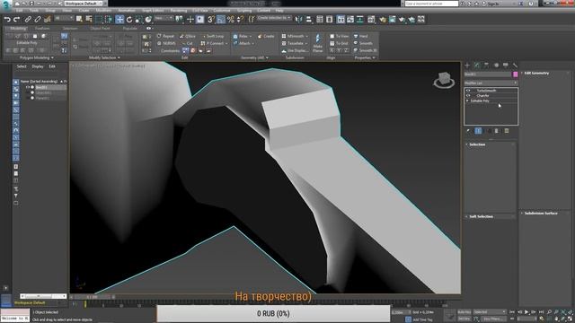This screenshot has height=323, width=575.
Task: Click the time slider at the timeline
Action: (92, 297)
